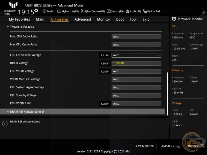Click CPU Standby Voltage Auto field
207x155 pixels.
point(136,96)
